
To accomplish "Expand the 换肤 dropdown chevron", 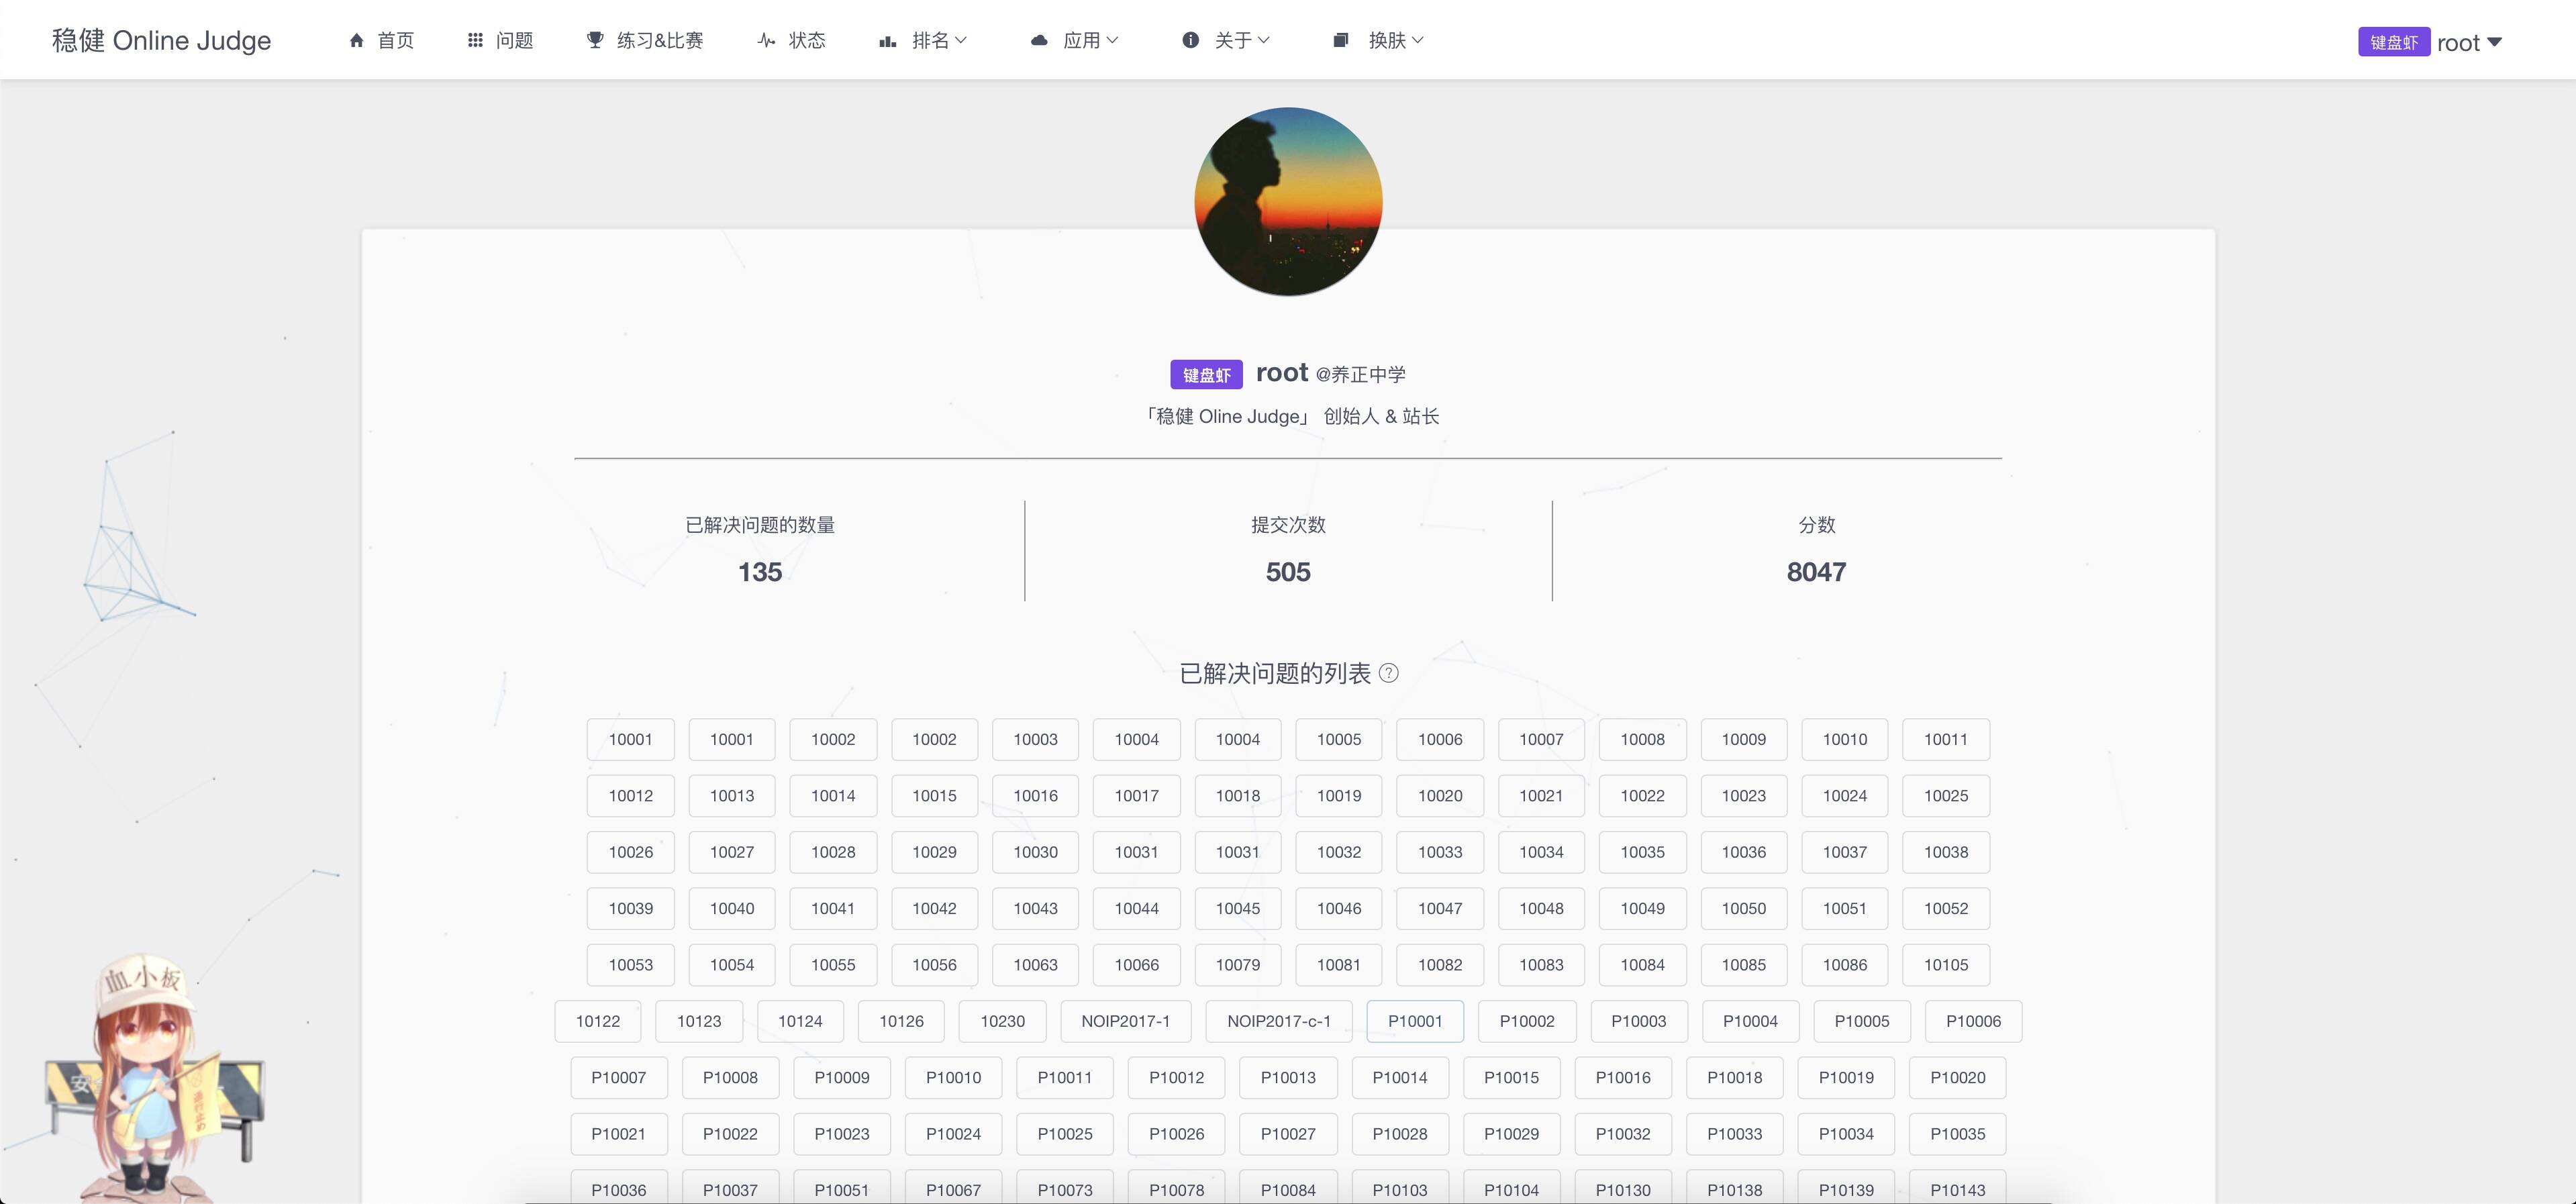I will pos(1417,40).
